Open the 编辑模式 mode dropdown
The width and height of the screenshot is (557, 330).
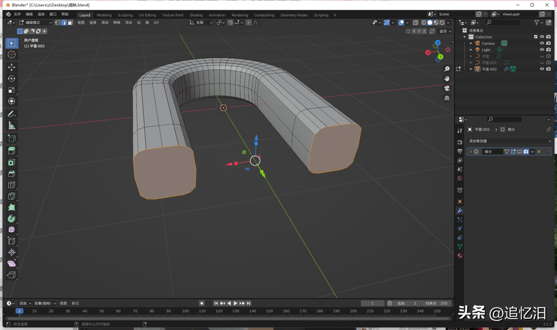click(34, 22)
